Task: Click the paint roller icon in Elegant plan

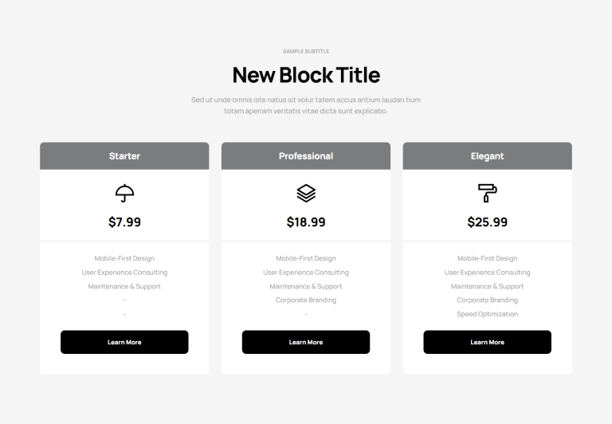Action: click(487, 193)
